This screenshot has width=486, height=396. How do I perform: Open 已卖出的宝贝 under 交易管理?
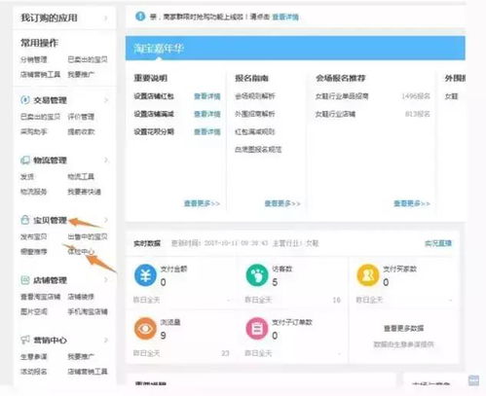point(40,117)
